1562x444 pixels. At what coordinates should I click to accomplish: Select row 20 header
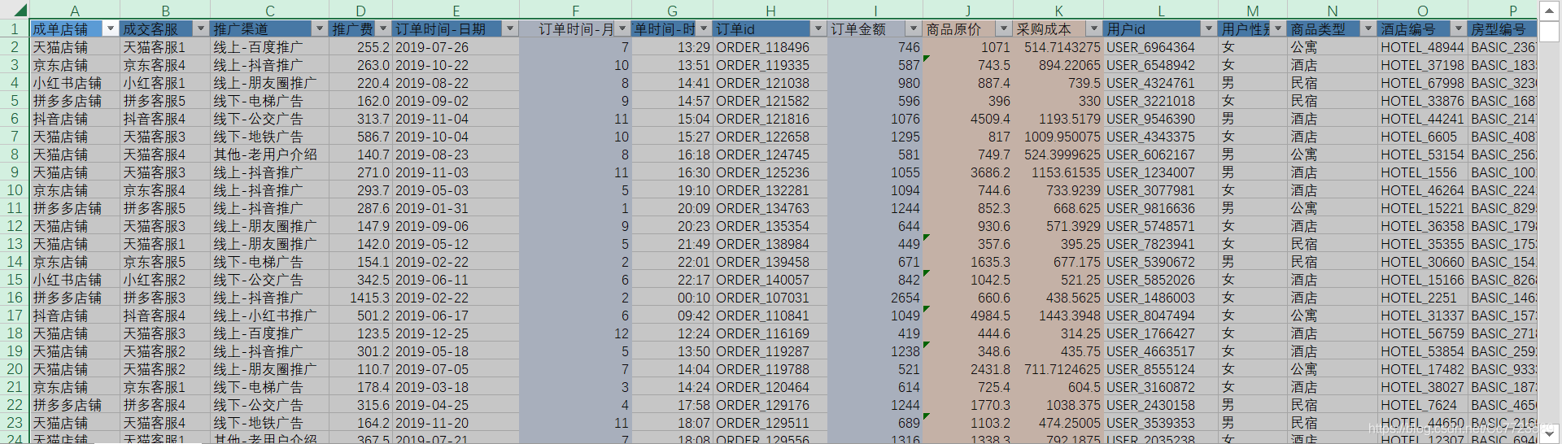[x=15, y=369]
